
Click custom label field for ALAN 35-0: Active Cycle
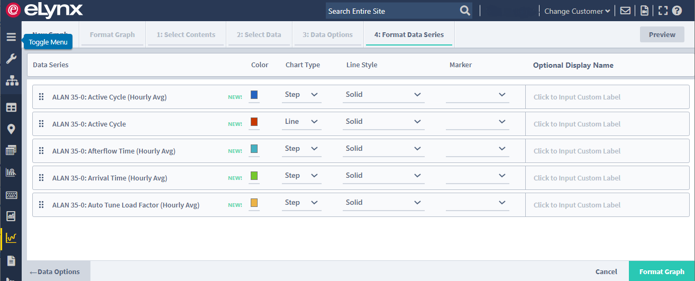point(607,124)
